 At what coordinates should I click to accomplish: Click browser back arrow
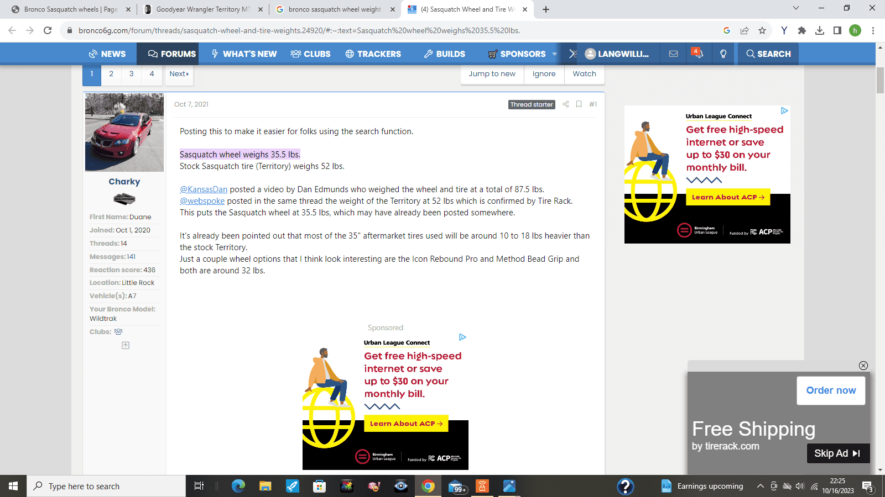(x=12, y=30)
